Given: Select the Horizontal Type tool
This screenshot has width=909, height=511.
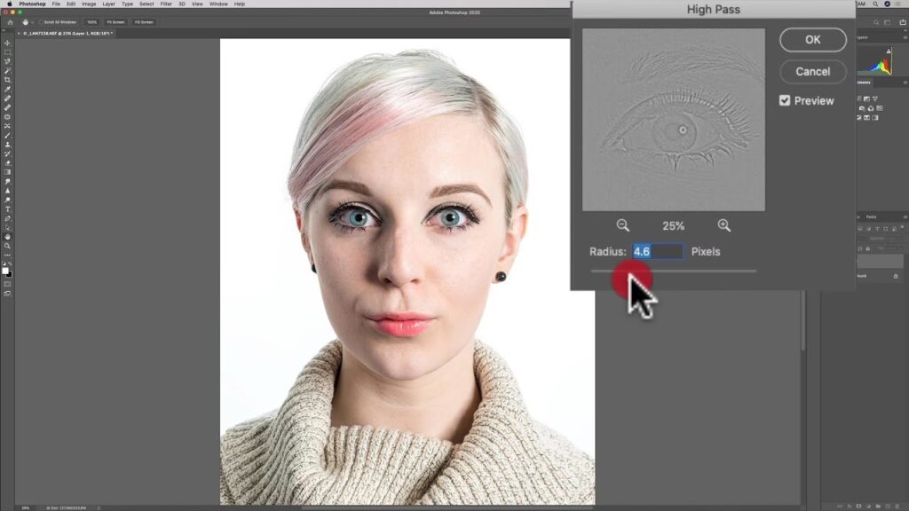Looking at the screenshot, I should coord(7,209).
